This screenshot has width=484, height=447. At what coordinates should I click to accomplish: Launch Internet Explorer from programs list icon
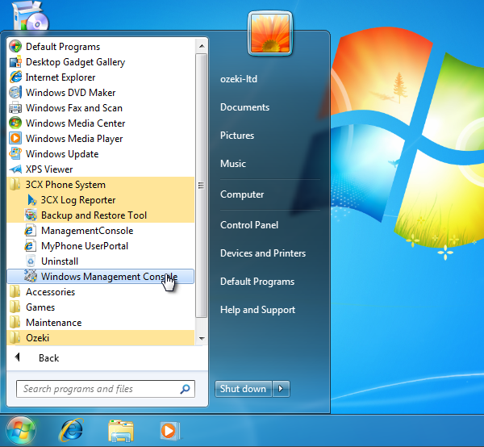15,77
